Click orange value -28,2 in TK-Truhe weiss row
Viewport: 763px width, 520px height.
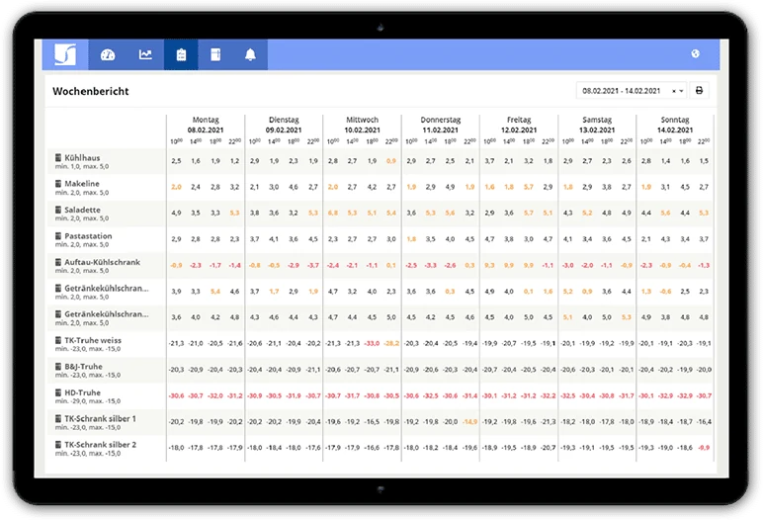[x=391, y=343]
